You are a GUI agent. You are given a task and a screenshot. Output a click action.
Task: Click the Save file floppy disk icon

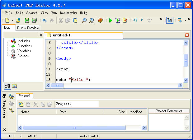[x=27, y=20]
